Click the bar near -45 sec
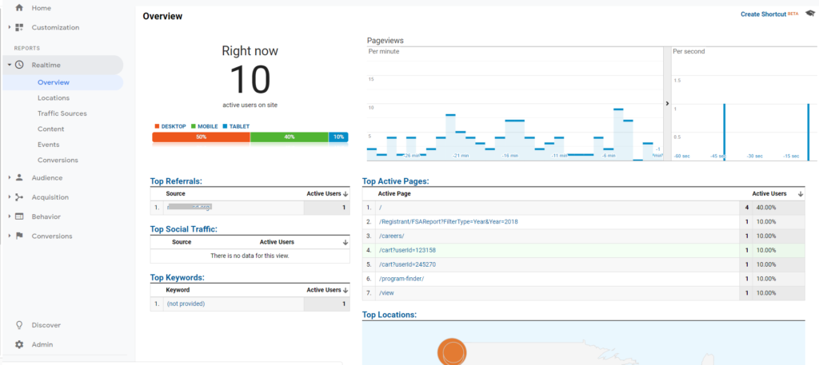 point(724,132)
